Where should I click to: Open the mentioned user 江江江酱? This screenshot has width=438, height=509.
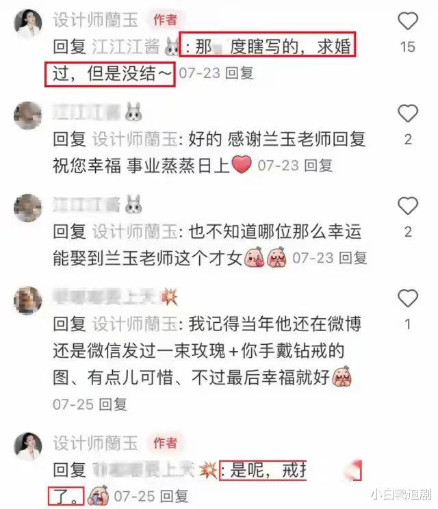(x=126, y=47)
